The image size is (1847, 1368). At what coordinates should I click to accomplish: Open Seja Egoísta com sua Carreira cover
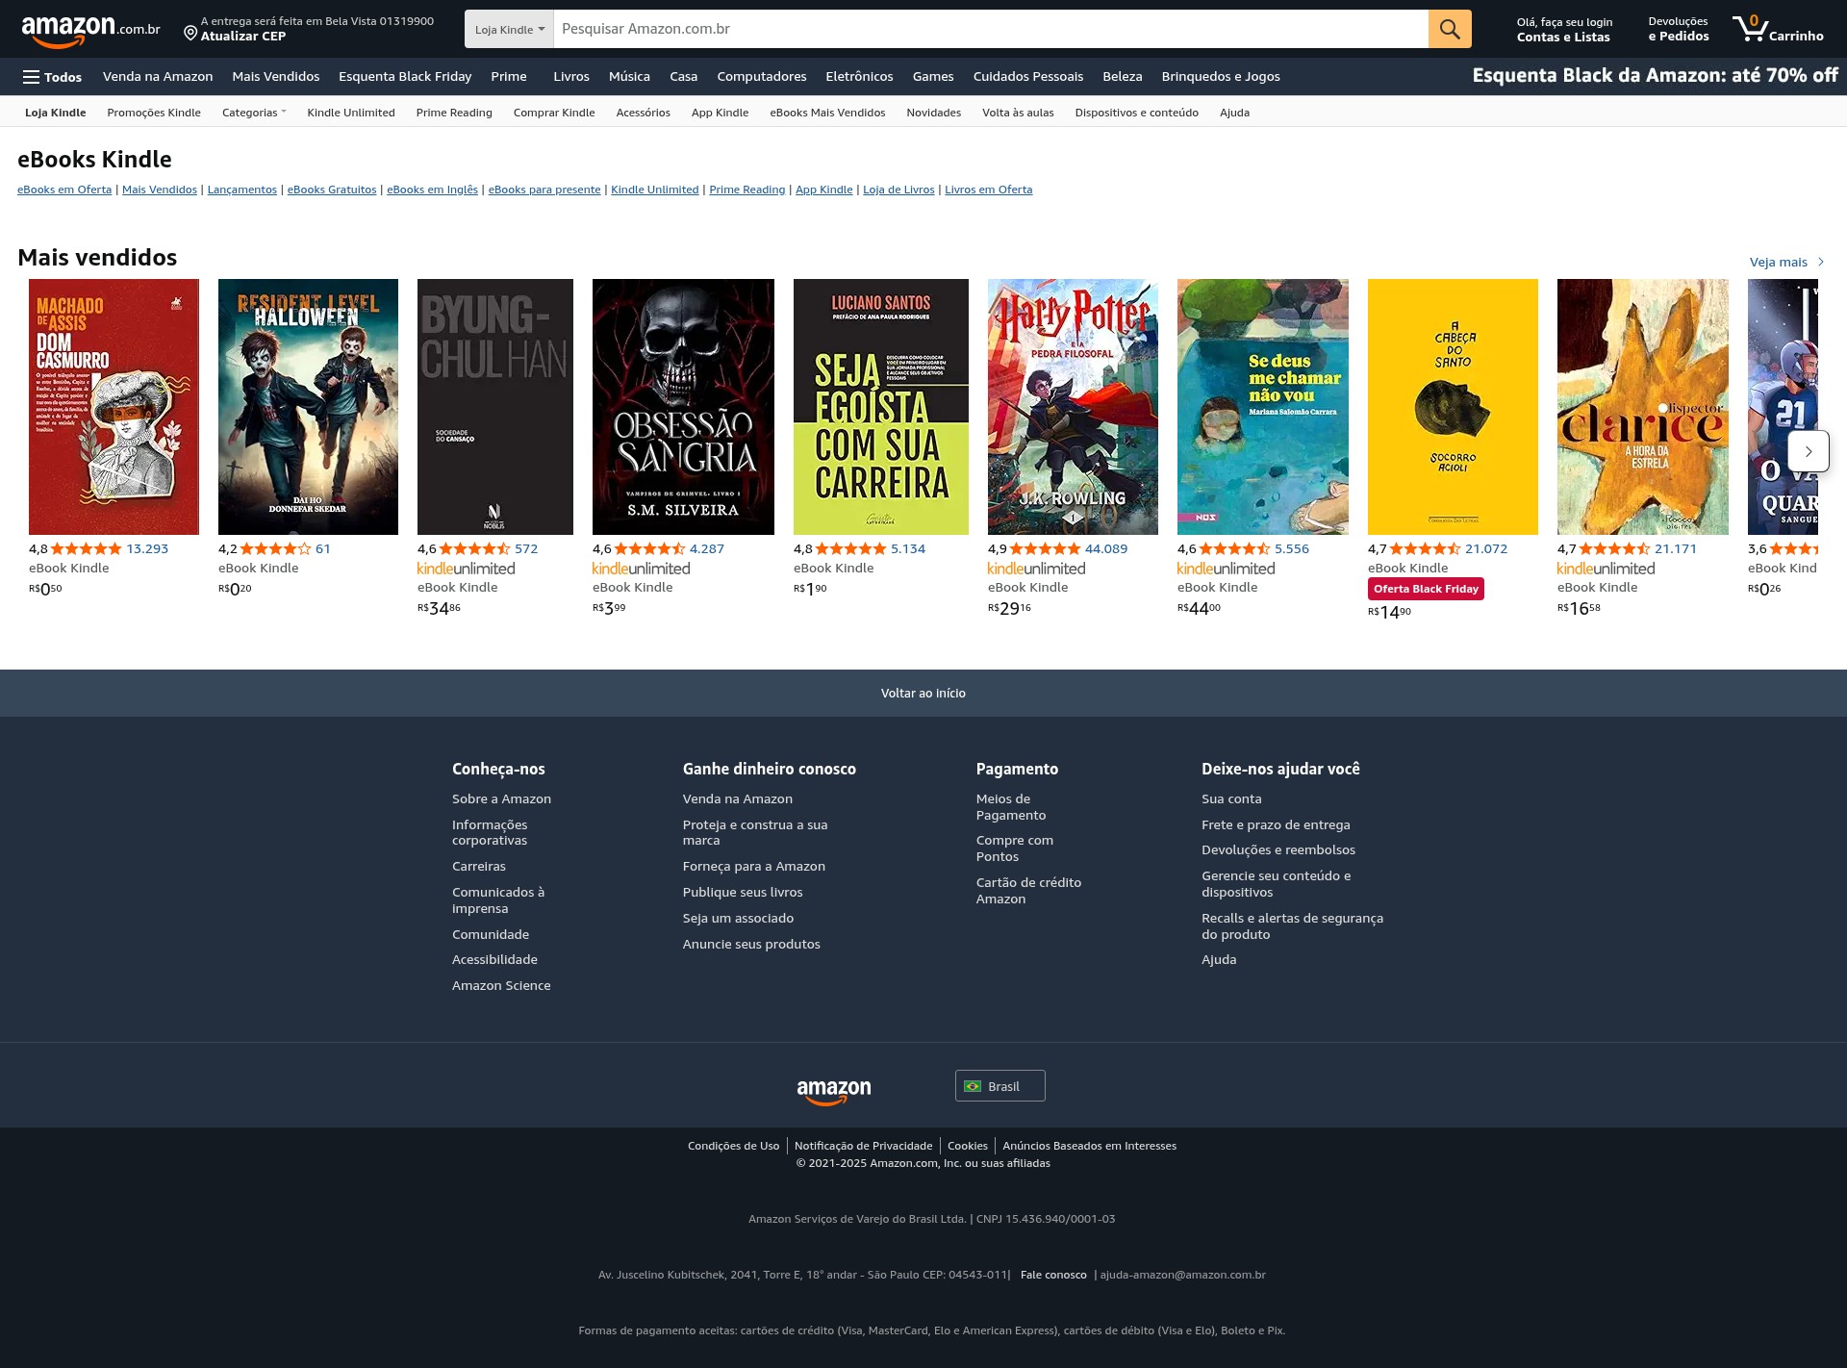click(881, 407)
